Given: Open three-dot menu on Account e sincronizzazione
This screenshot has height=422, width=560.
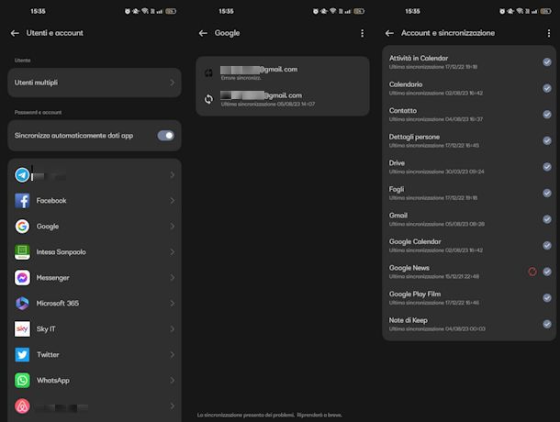Looking at the screenshot, I should click(549, 33).
